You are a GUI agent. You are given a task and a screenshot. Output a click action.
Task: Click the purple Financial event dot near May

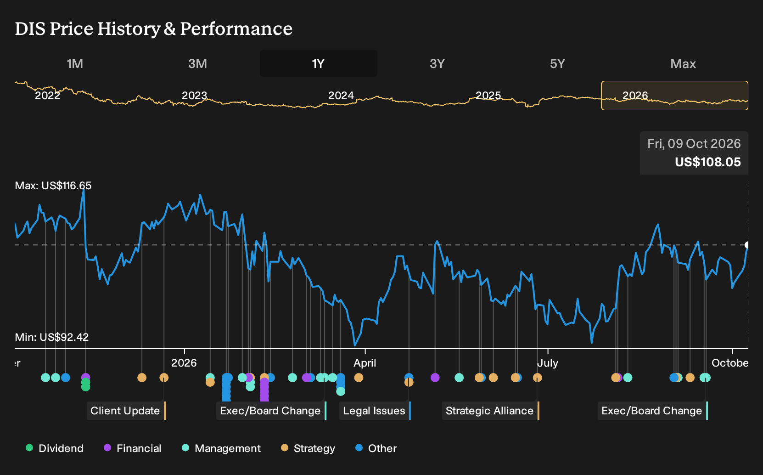[x=435, y=378]
